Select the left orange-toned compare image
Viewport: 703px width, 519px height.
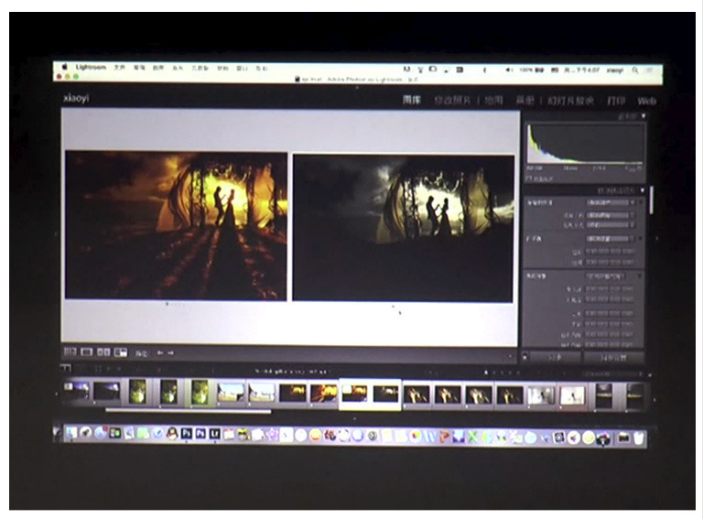coord(176,225)
